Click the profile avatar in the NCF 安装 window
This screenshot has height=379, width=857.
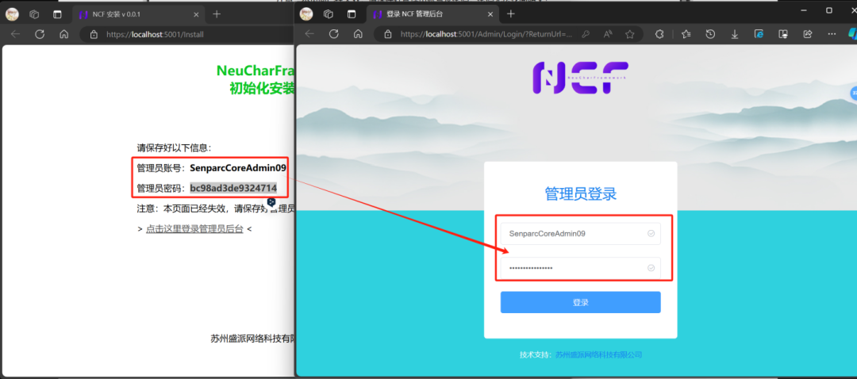tap(11, 14)
